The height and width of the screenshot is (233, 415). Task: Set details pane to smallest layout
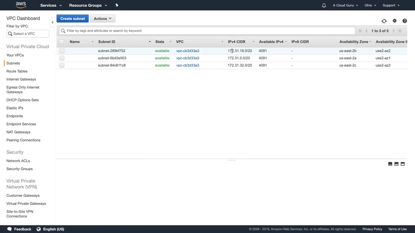click(390, 164)
